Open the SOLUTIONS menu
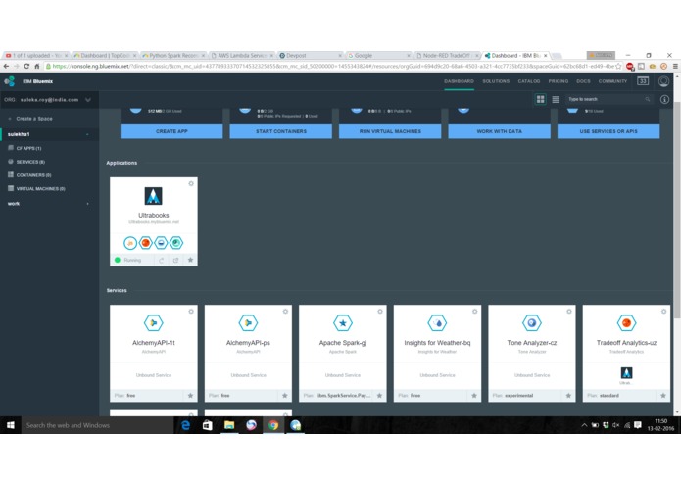 (496, 81)
